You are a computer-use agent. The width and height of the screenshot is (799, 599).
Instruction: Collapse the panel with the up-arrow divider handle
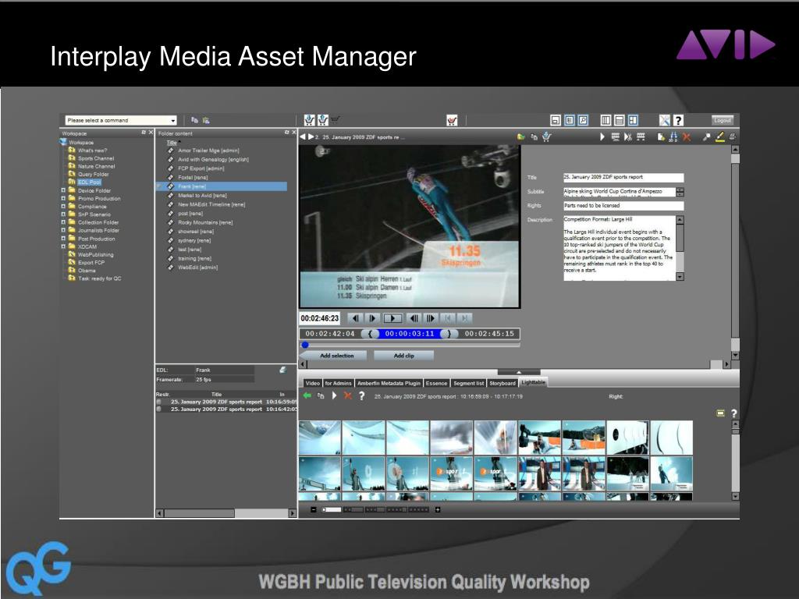[x=519, y=372]
